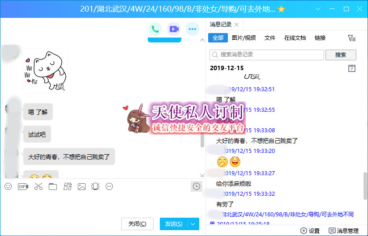Open the three-dot more options button
This screenshot has width=368, height=236.
[x=193, y=29]
